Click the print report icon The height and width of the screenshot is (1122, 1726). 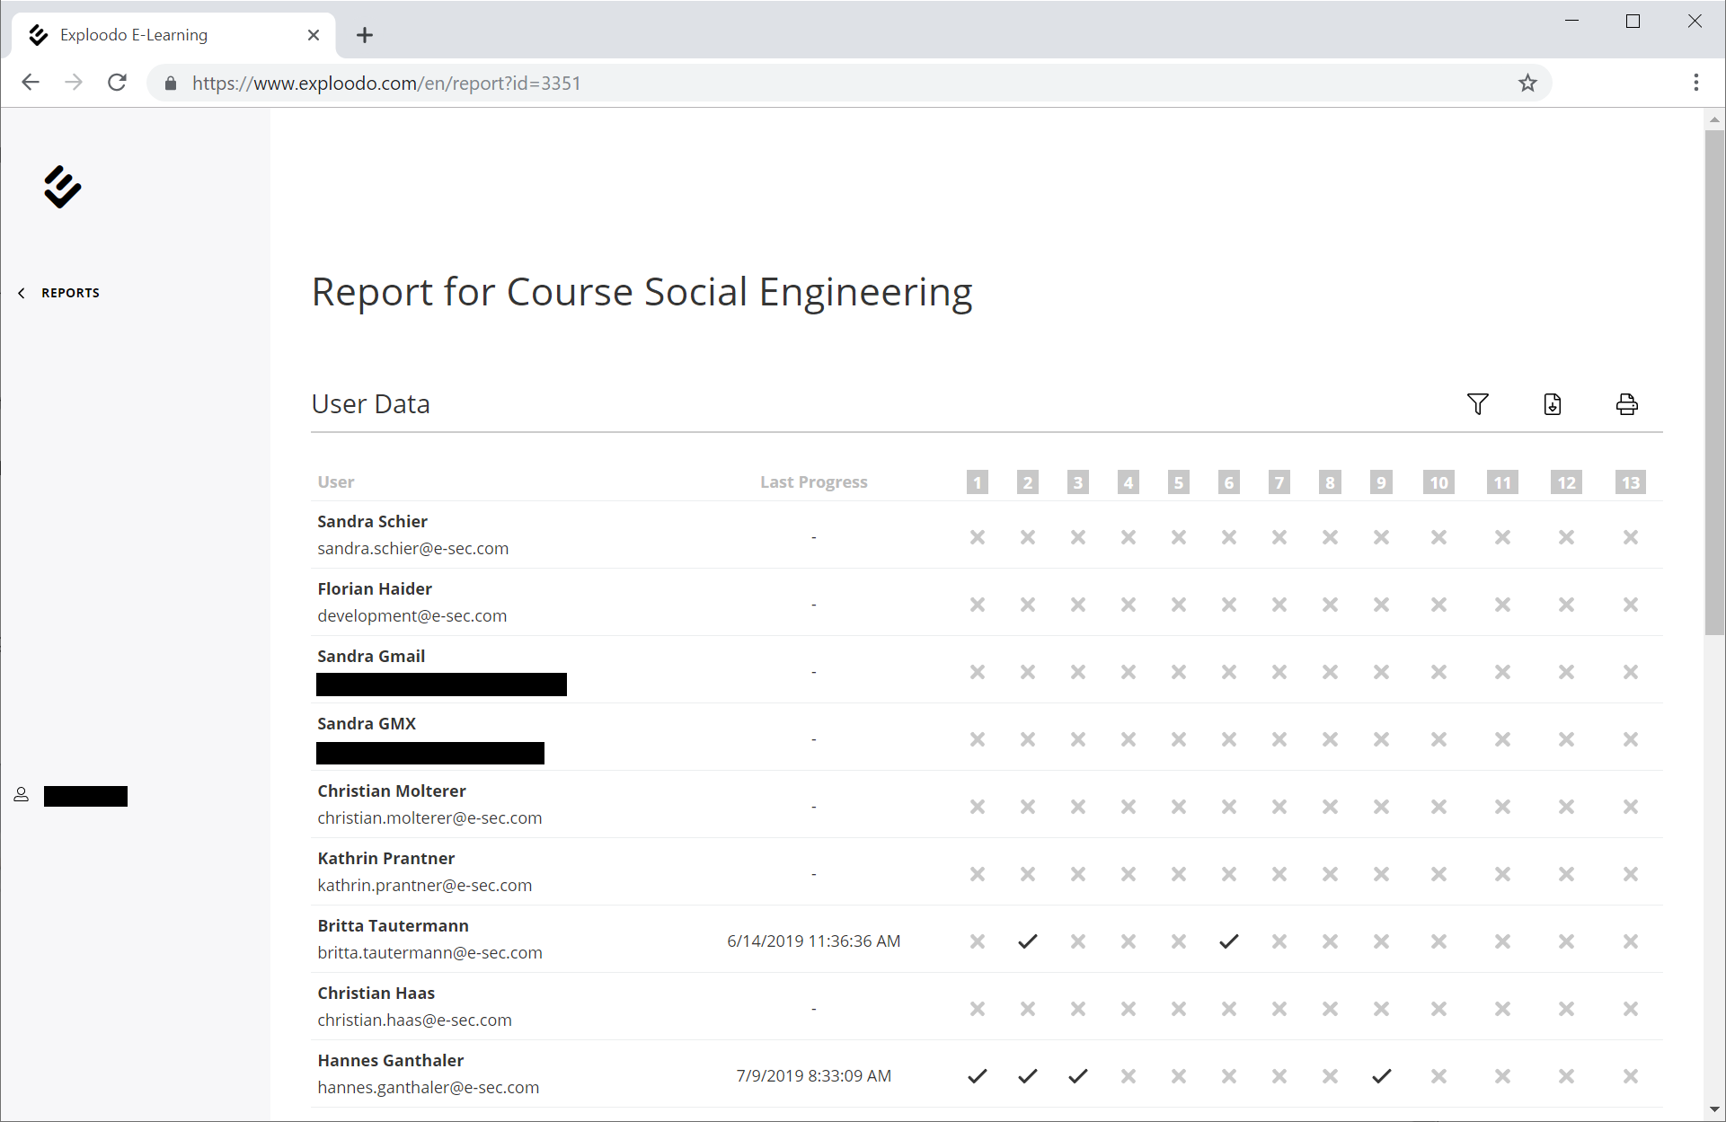point(1626,404)
